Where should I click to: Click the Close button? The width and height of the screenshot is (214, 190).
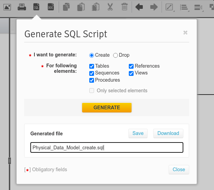(179, 169)
